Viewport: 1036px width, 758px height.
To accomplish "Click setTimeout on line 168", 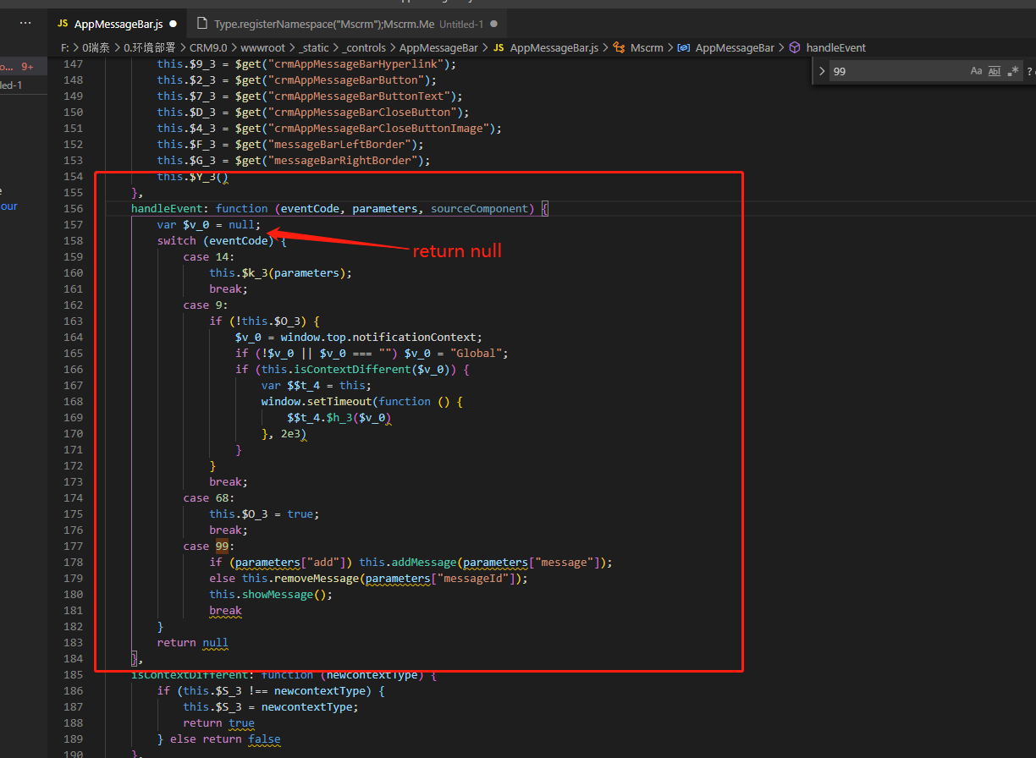I will point(339,401).
